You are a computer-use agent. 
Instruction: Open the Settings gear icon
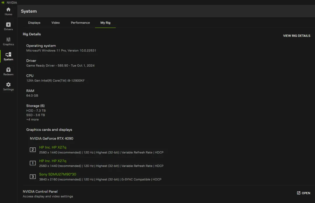click(8, 85)
